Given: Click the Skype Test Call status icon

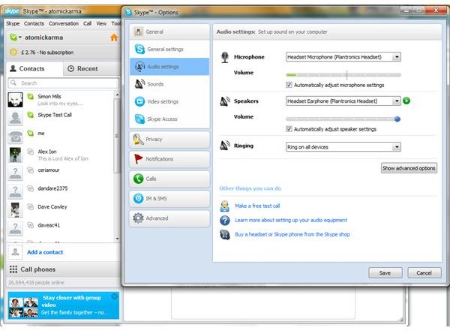Looking at the screenshot, I should click(31, 115).
